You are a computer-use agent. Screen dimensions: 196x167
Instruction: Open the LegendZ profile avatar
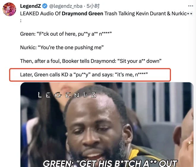10,10
